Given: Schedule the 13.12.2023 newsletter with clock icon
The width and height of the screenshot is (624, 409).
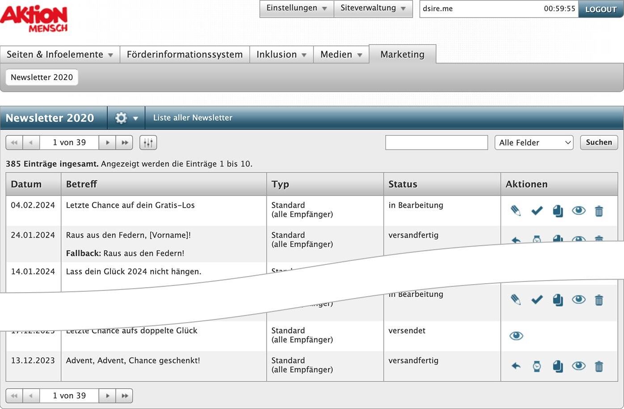Looking at the screenshot, I should [x=537, y=366].
